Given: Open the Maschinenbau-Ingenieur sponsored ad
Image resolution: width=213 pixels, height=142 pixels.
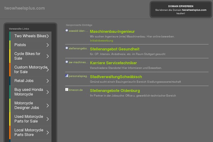Looking at the screenshot, I should coord(112,32).
